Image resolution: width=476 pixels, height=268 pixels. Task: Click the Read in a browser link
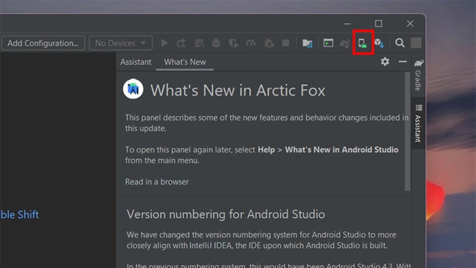click(156, 181)
